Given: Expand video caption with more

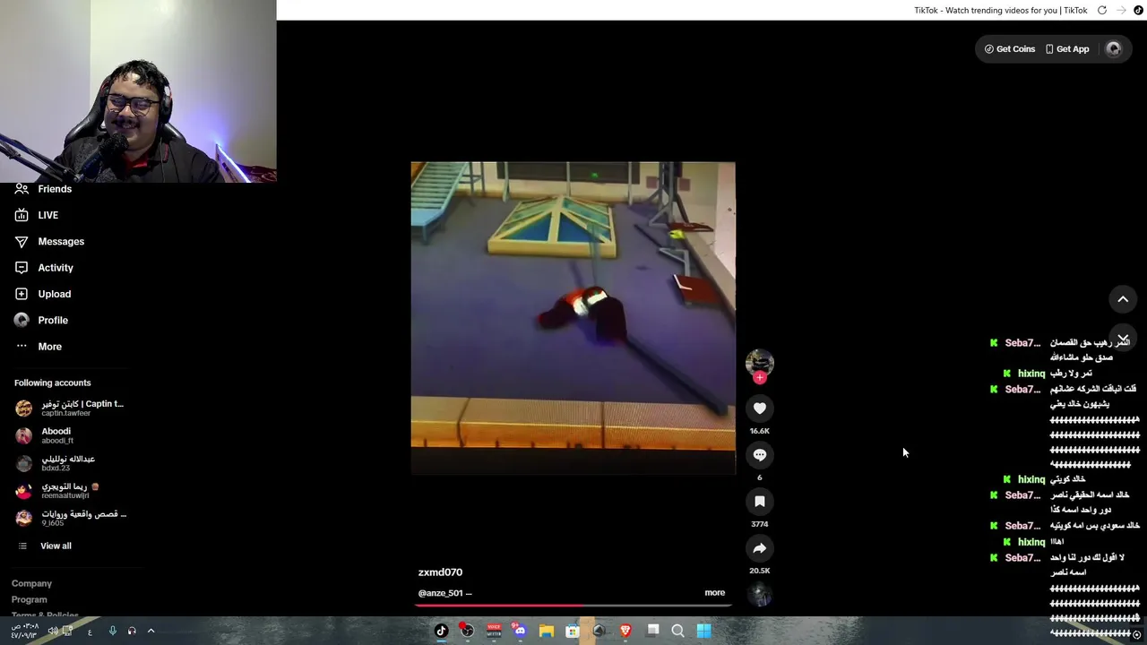Looking at the screenshot, I should [714, 592].
